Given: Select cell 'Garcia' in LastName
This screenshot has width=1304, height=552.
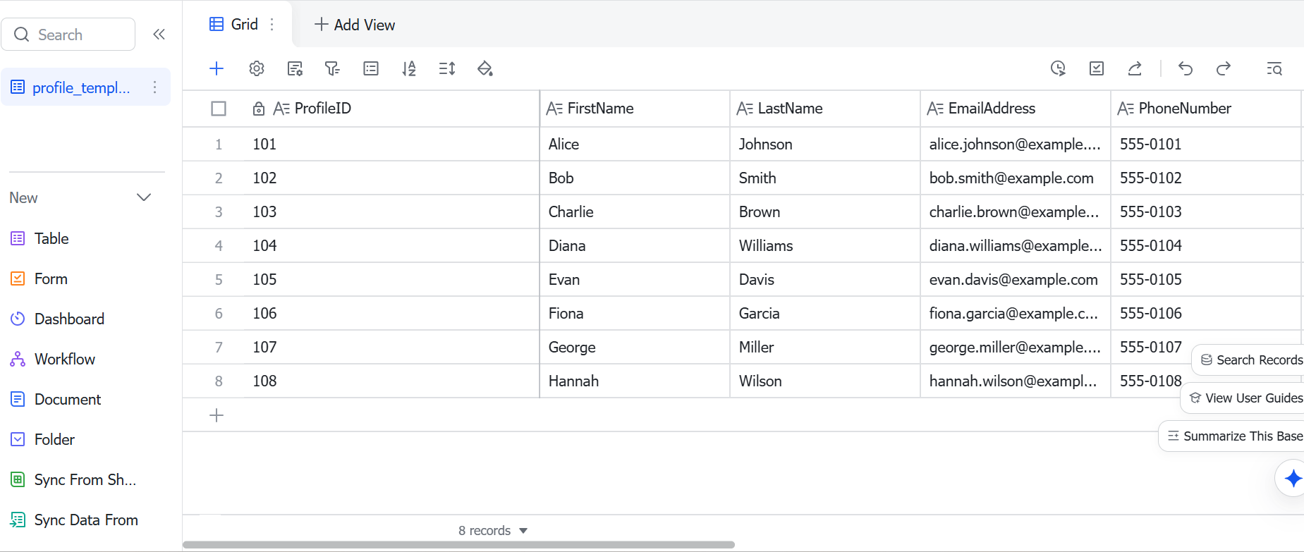Looking at the screenshot, I should click(x=825, y=313).
